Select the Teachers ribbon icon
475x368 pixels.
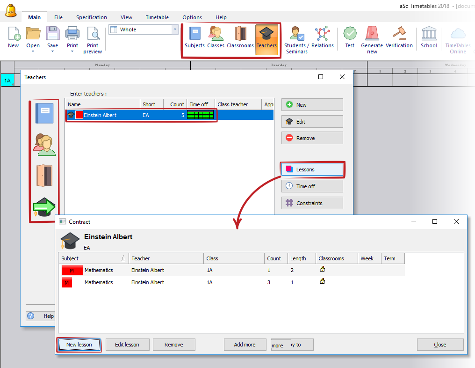coord(266,37)
